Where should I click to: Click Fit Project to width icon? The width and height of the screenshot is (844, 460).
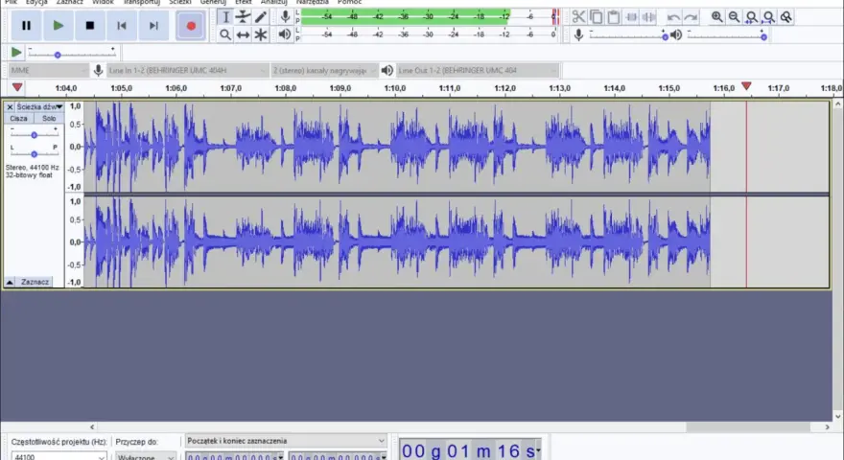click(768, 16)
